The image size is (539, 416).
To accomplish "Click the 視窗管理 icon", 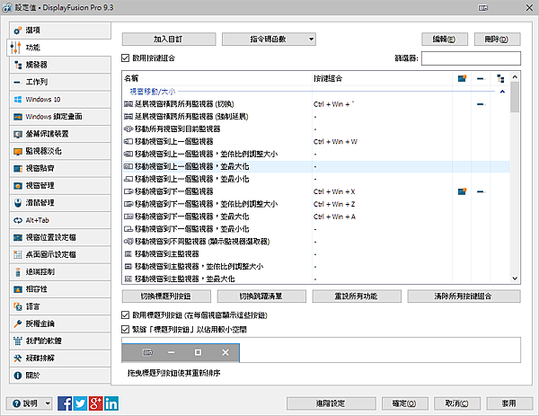I will pos(18,186).
